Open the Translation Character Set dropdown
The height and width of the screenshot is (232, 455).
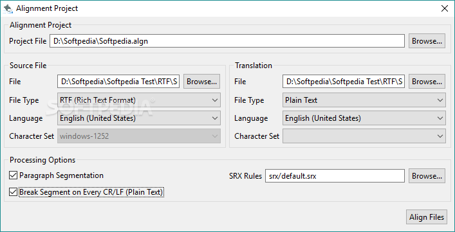(x=364, y=136)
